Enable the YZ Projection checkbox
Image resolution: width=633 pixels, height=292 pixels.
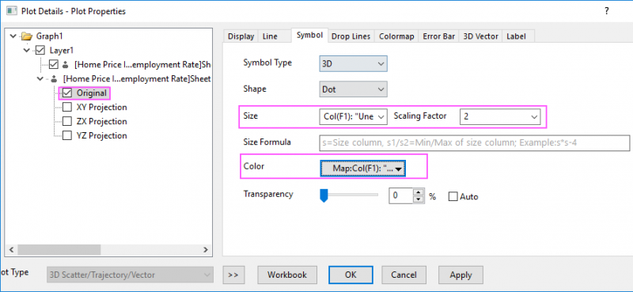(x=67, y=135)
